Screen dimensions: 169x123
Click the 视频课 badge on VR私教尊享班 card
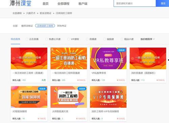[122, 50]
